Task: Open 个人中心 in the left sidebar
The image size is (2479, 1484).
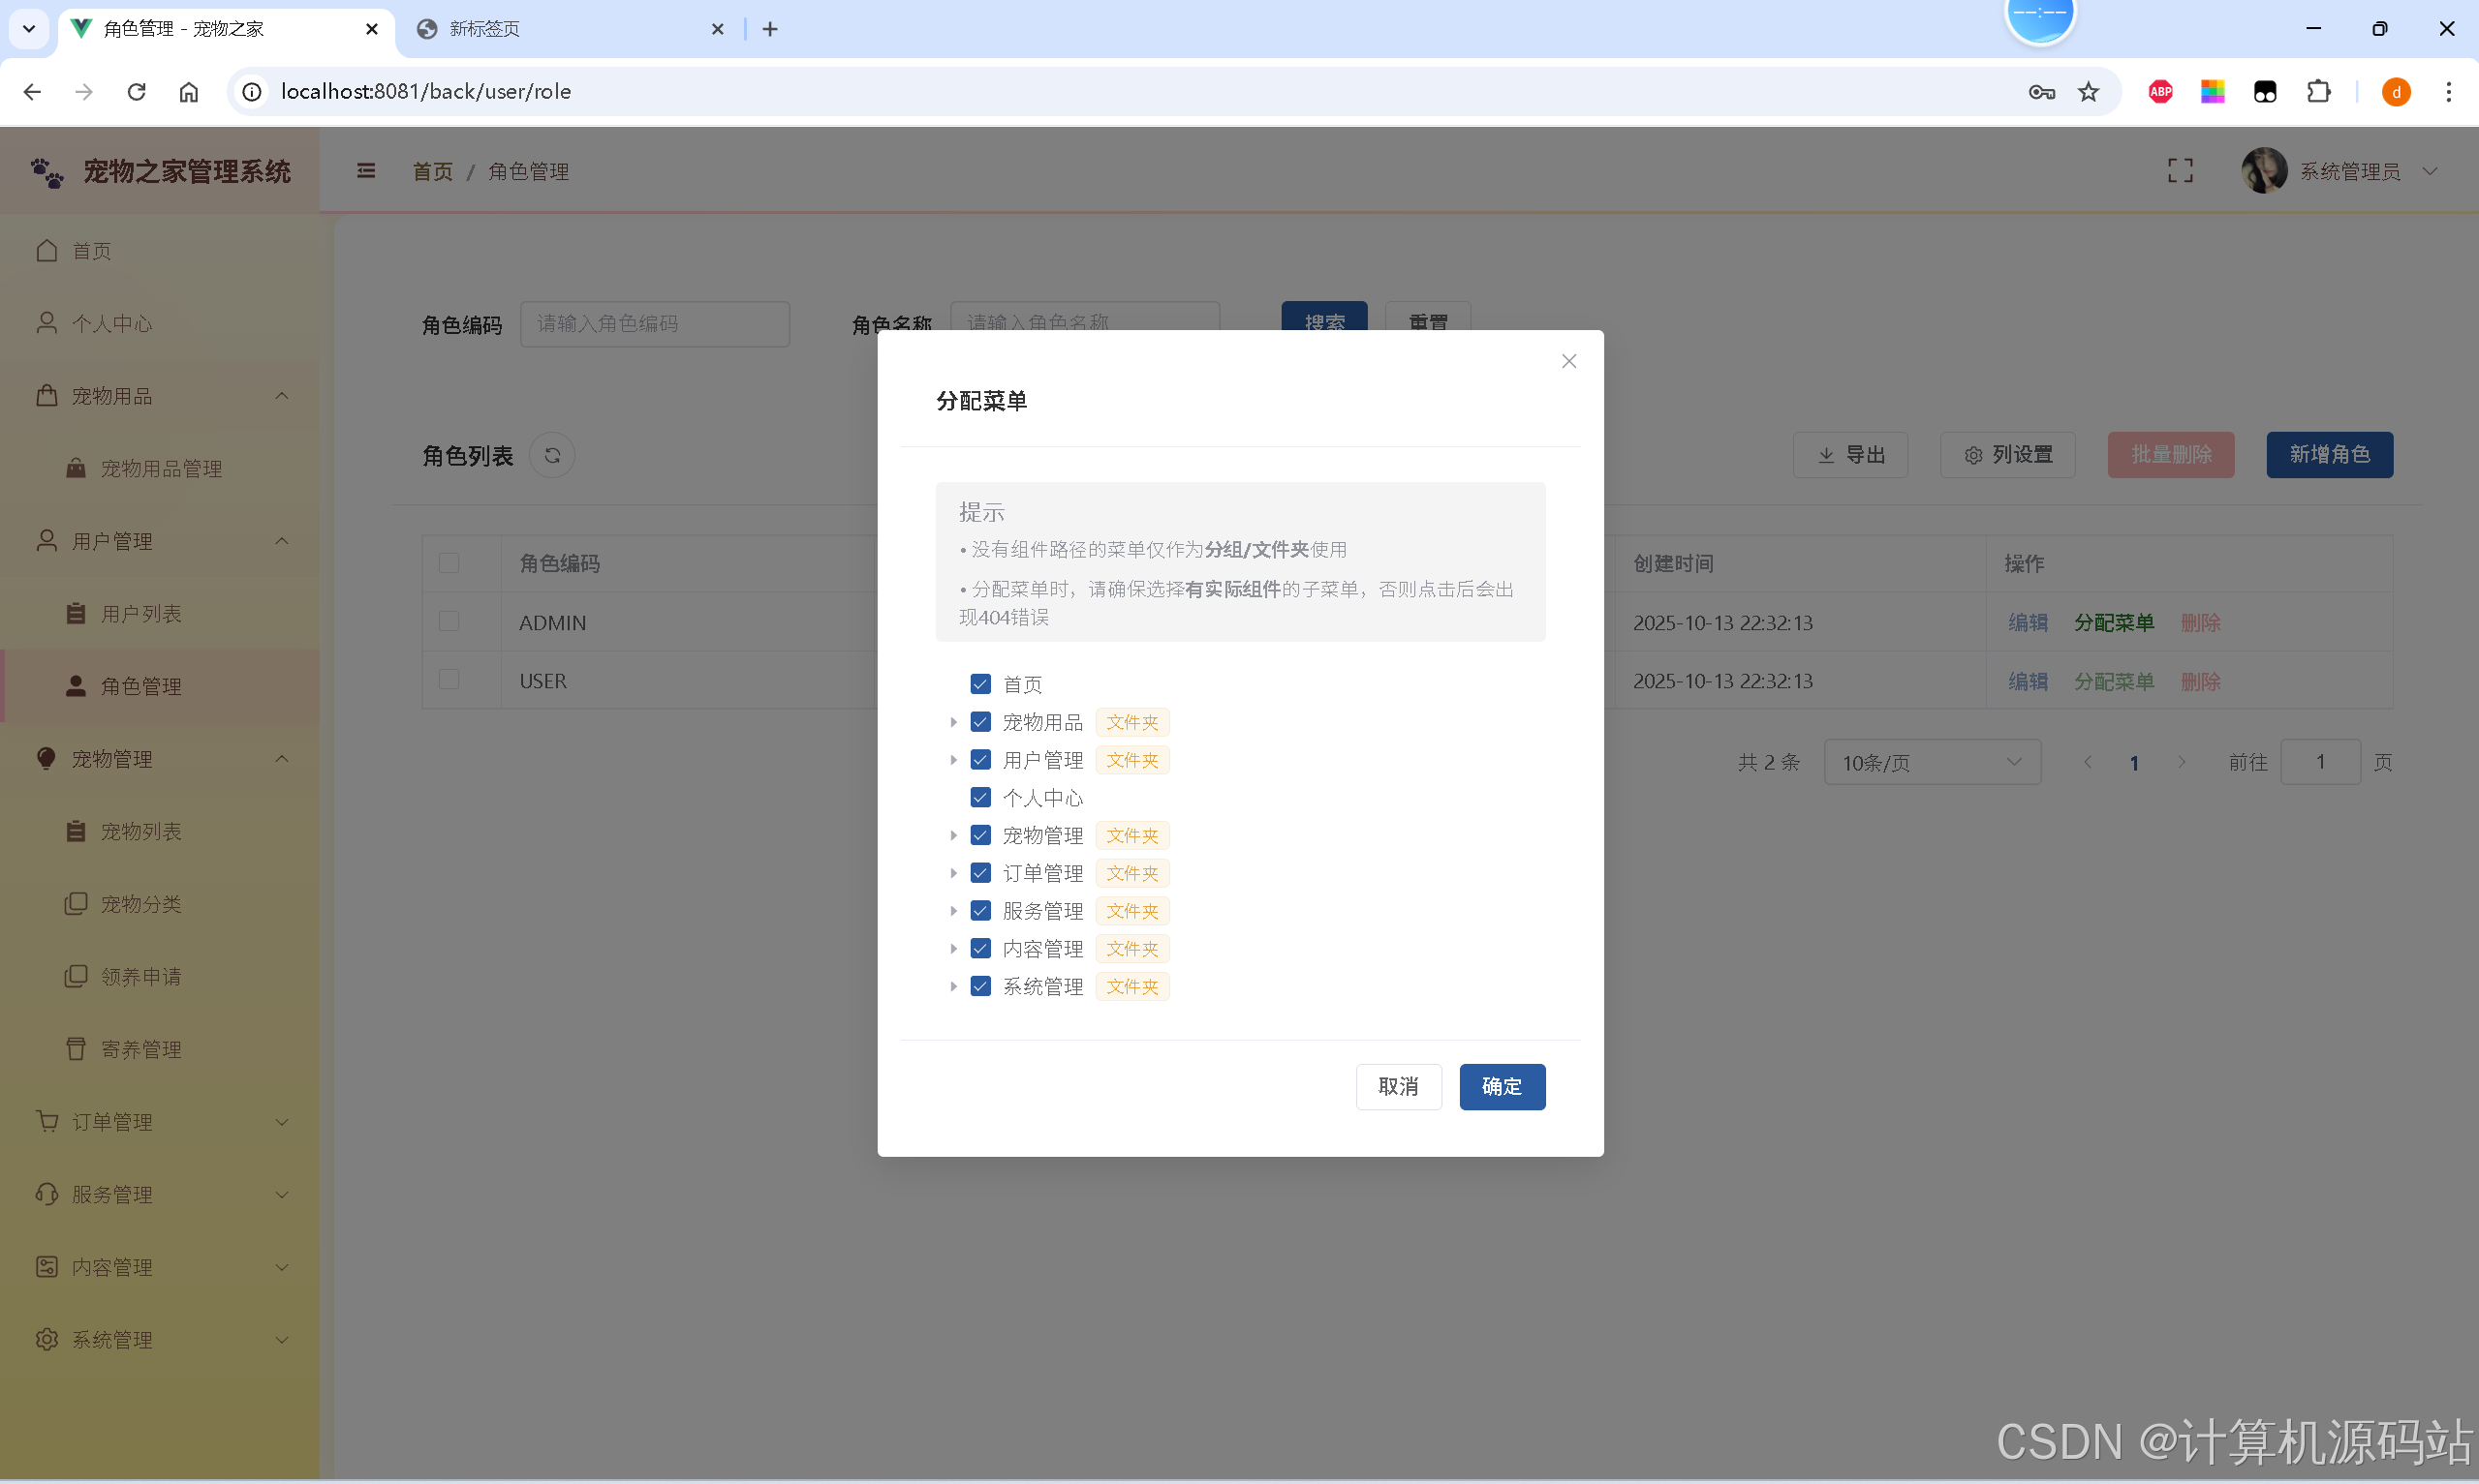Action: click(x=160, y=323)
